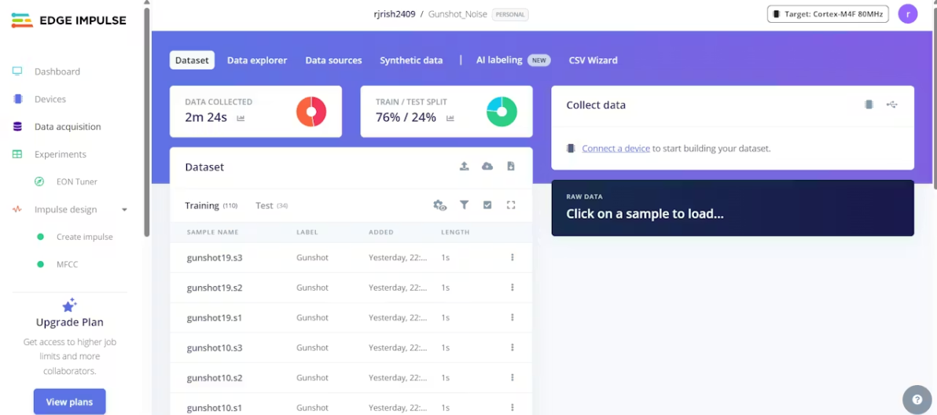Switch to Data explorer tab
The height and width of the screenshot is (415, 937).
(257, 61)
